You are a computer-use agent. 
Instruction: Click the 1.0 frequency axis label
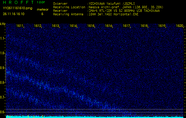[3, 53]
